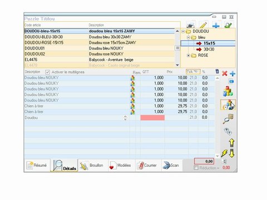
Task: Select article row DOUDOU-ROSE-15X15
Action: [100, 43]
